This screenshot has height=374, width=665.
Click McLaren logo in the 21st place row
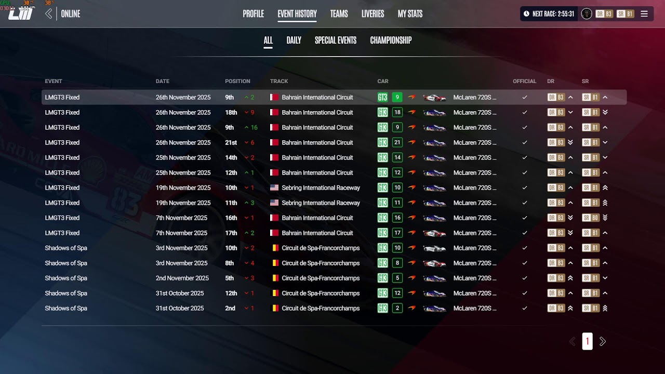coord(412,142)
